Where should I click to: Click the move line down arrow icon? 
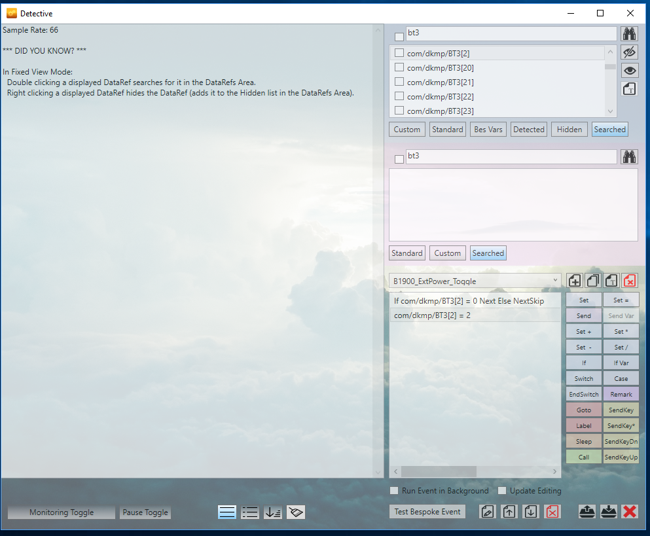click(531, 512)
